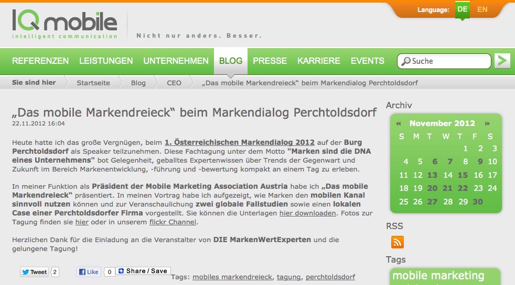This screenshot has width=515, height=285.
Task: Select day 22 in the November calendar
Action: coord(463,188)
